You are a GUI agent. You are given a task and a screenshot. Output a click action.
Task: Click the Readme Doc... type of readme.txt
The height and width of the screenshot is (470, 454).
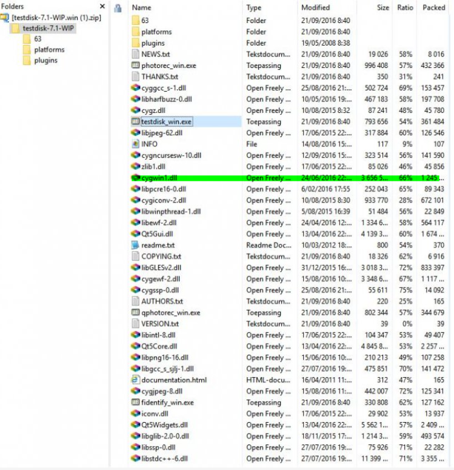(269, 245)
